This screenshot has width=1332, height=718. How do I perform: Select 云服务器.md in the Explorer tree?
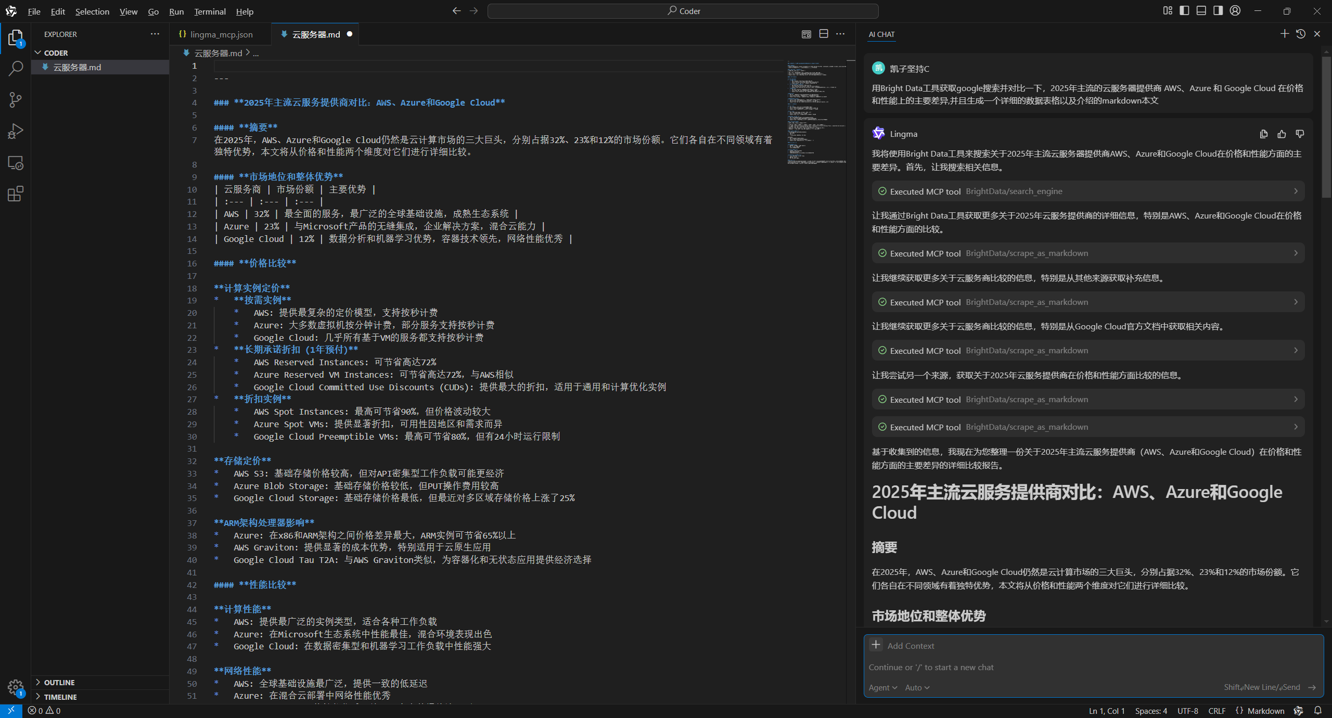(100, 67)
